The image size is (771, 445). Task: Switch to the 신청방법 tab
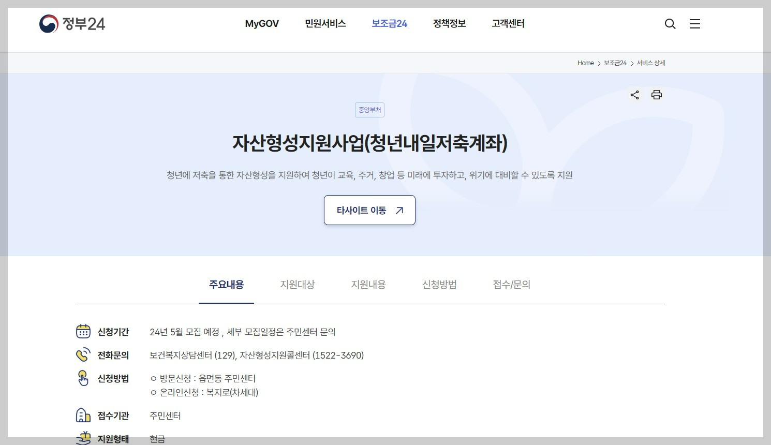439,285
